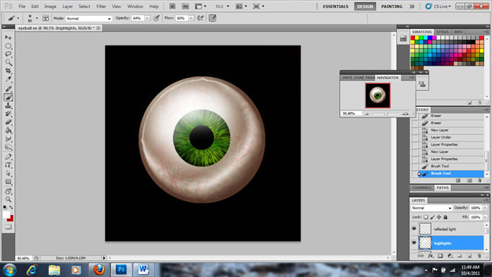The image size is (492, 277).
Task: Select the Spot Healing Brush tool
Action: (8, 89)
